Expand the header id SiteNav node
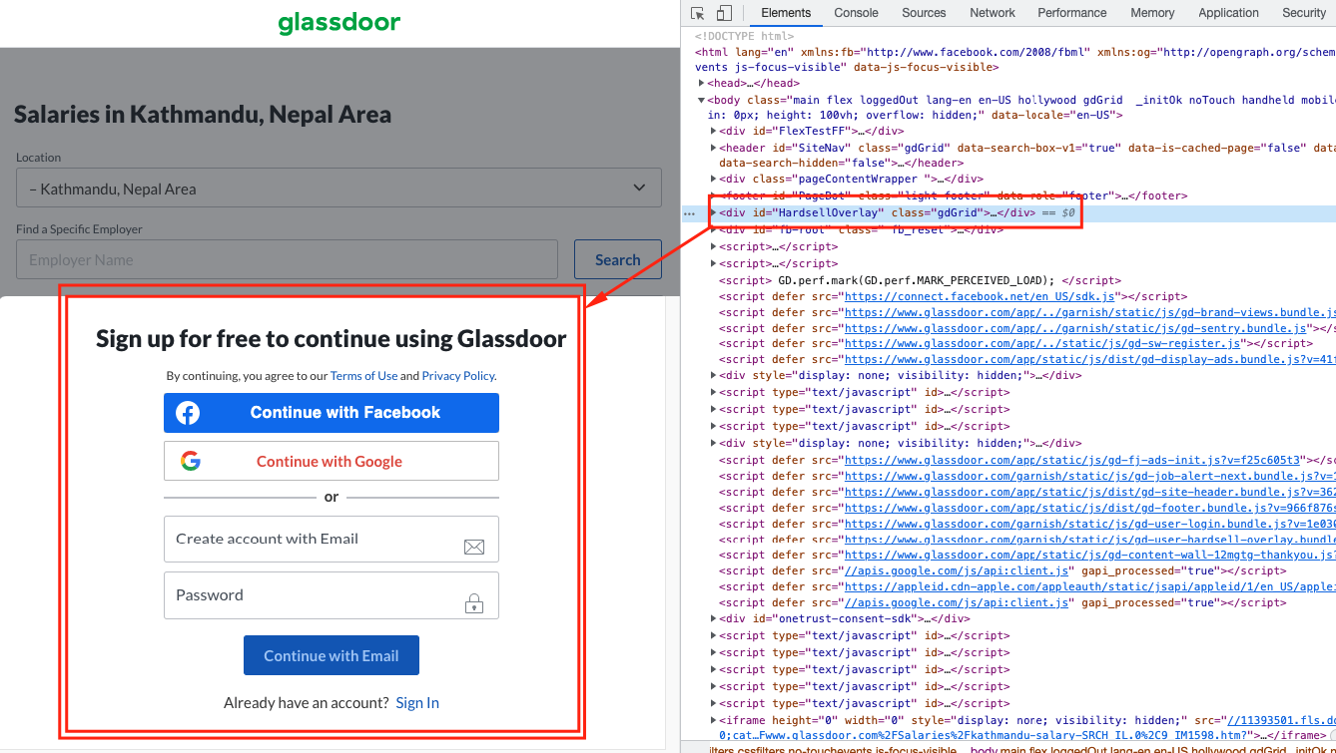This screenshot has width=1336, height=753. tap(713, 148)
